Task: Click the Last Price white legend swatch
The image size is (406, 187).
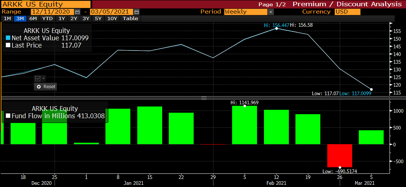Action: 8,46
